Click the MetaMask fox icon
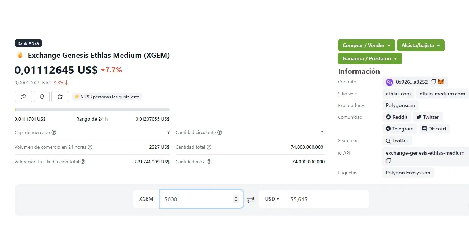 click(x=441, y=82)
